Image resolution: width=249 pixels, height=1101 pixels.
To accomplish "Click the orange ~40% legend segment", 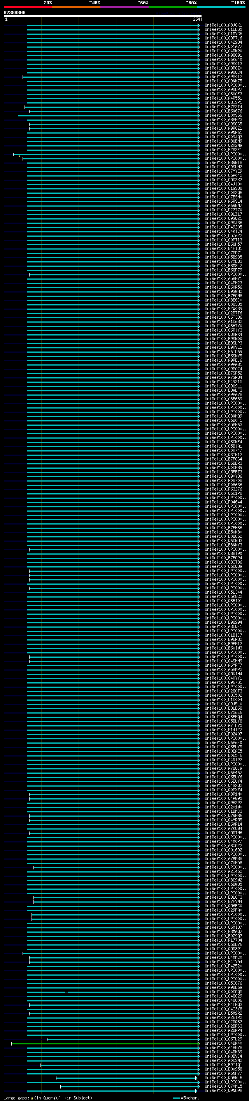I will [x=76, y=7].
